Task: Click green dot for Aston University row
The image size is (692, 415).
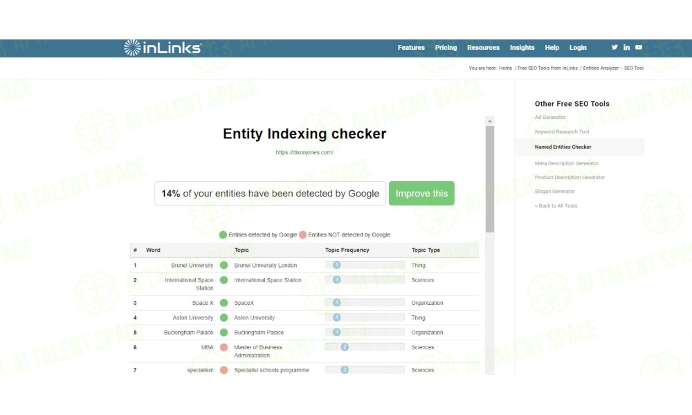Action: [x=224, y=317]
